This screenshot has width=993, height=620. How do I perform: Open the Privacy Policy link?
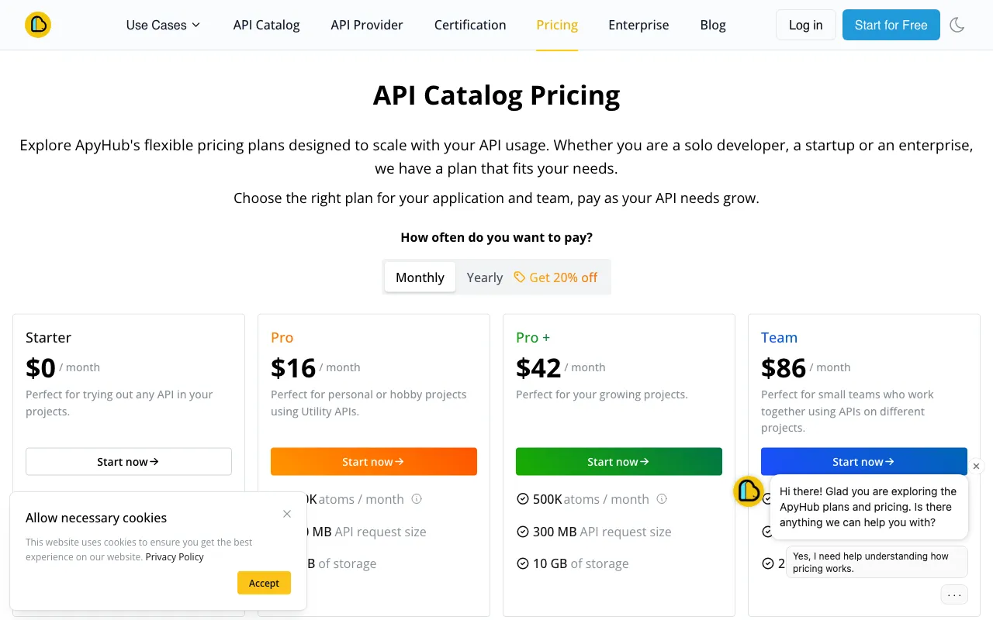click(x=175, y=556)
